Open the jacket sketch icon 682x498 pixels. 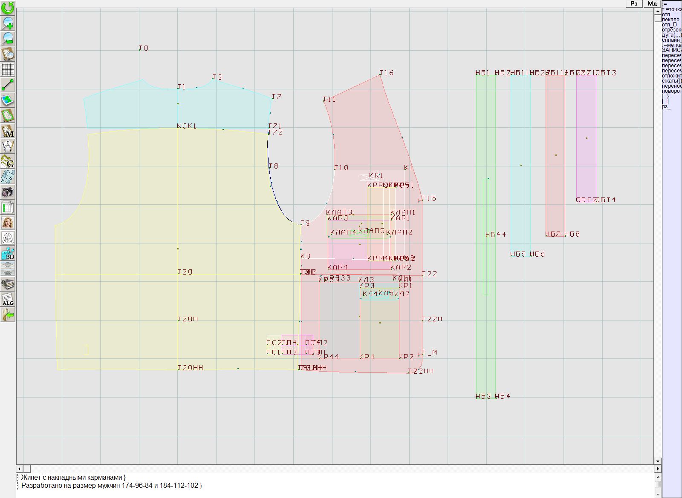(8, 238)
